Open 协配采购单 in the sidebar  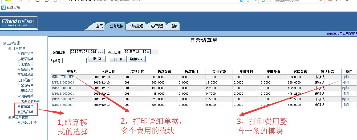tap(25, 59)
